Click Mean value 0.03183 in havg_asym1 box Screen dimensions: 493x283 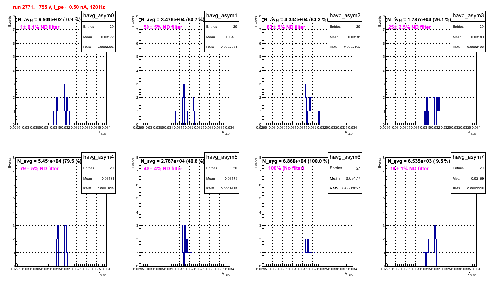[x=231, y=37]
